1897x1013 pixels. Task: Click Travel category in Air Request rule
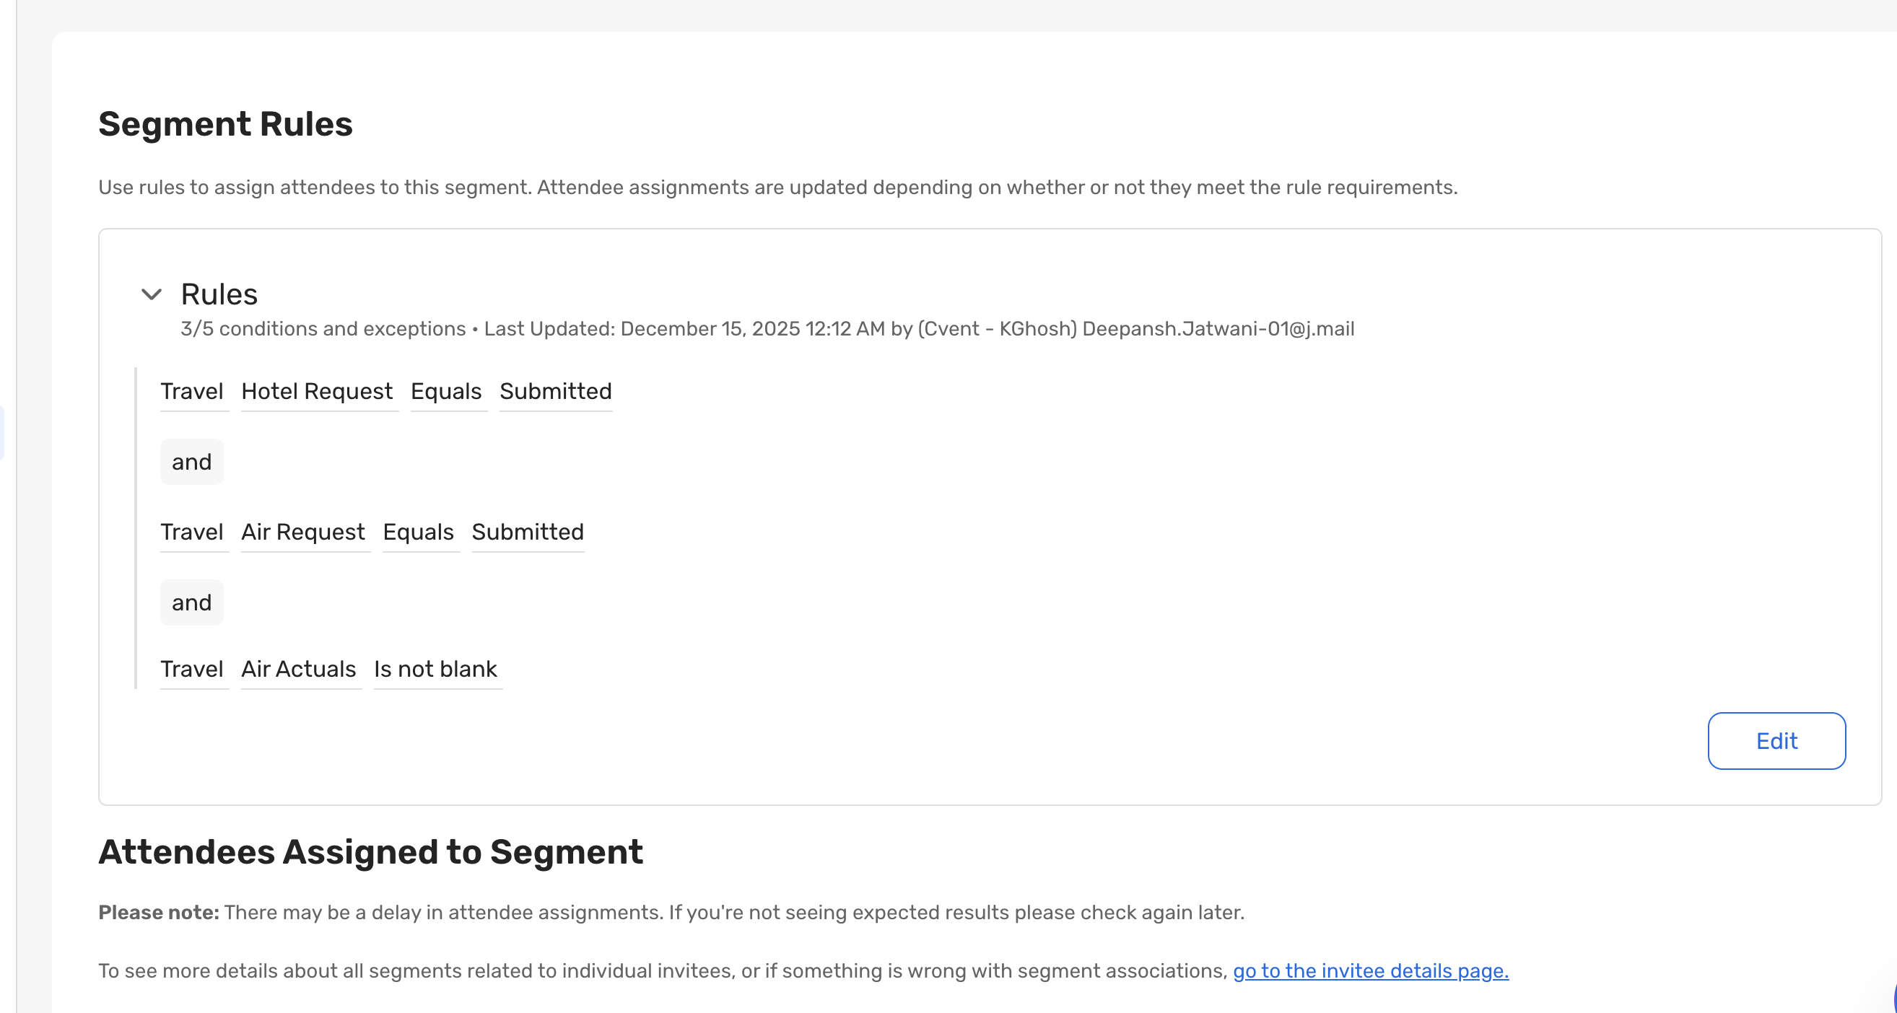pos(191,532)
